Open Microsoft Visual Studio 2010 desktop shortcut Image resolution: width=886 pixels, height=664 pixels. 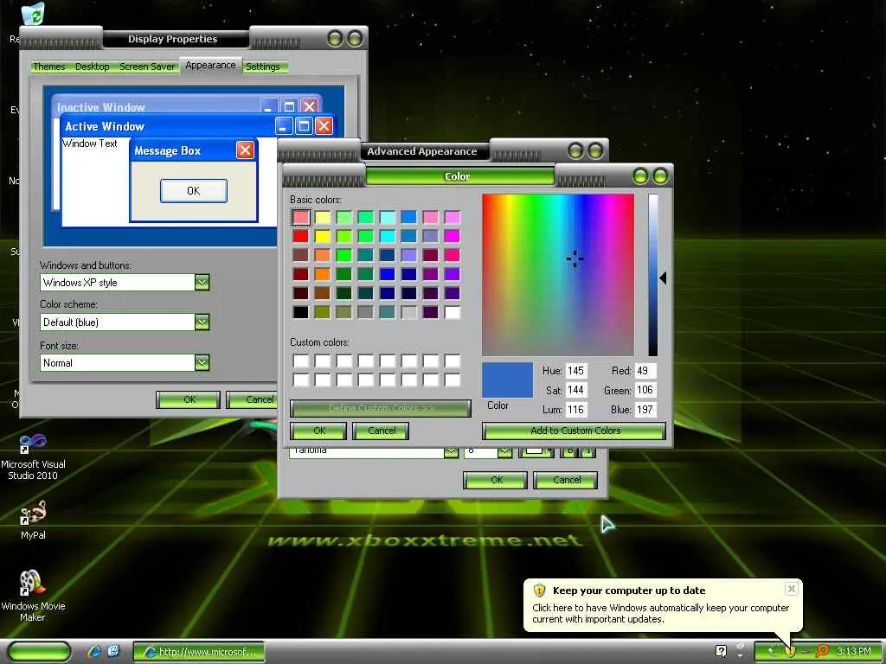[x=33, y=456]
